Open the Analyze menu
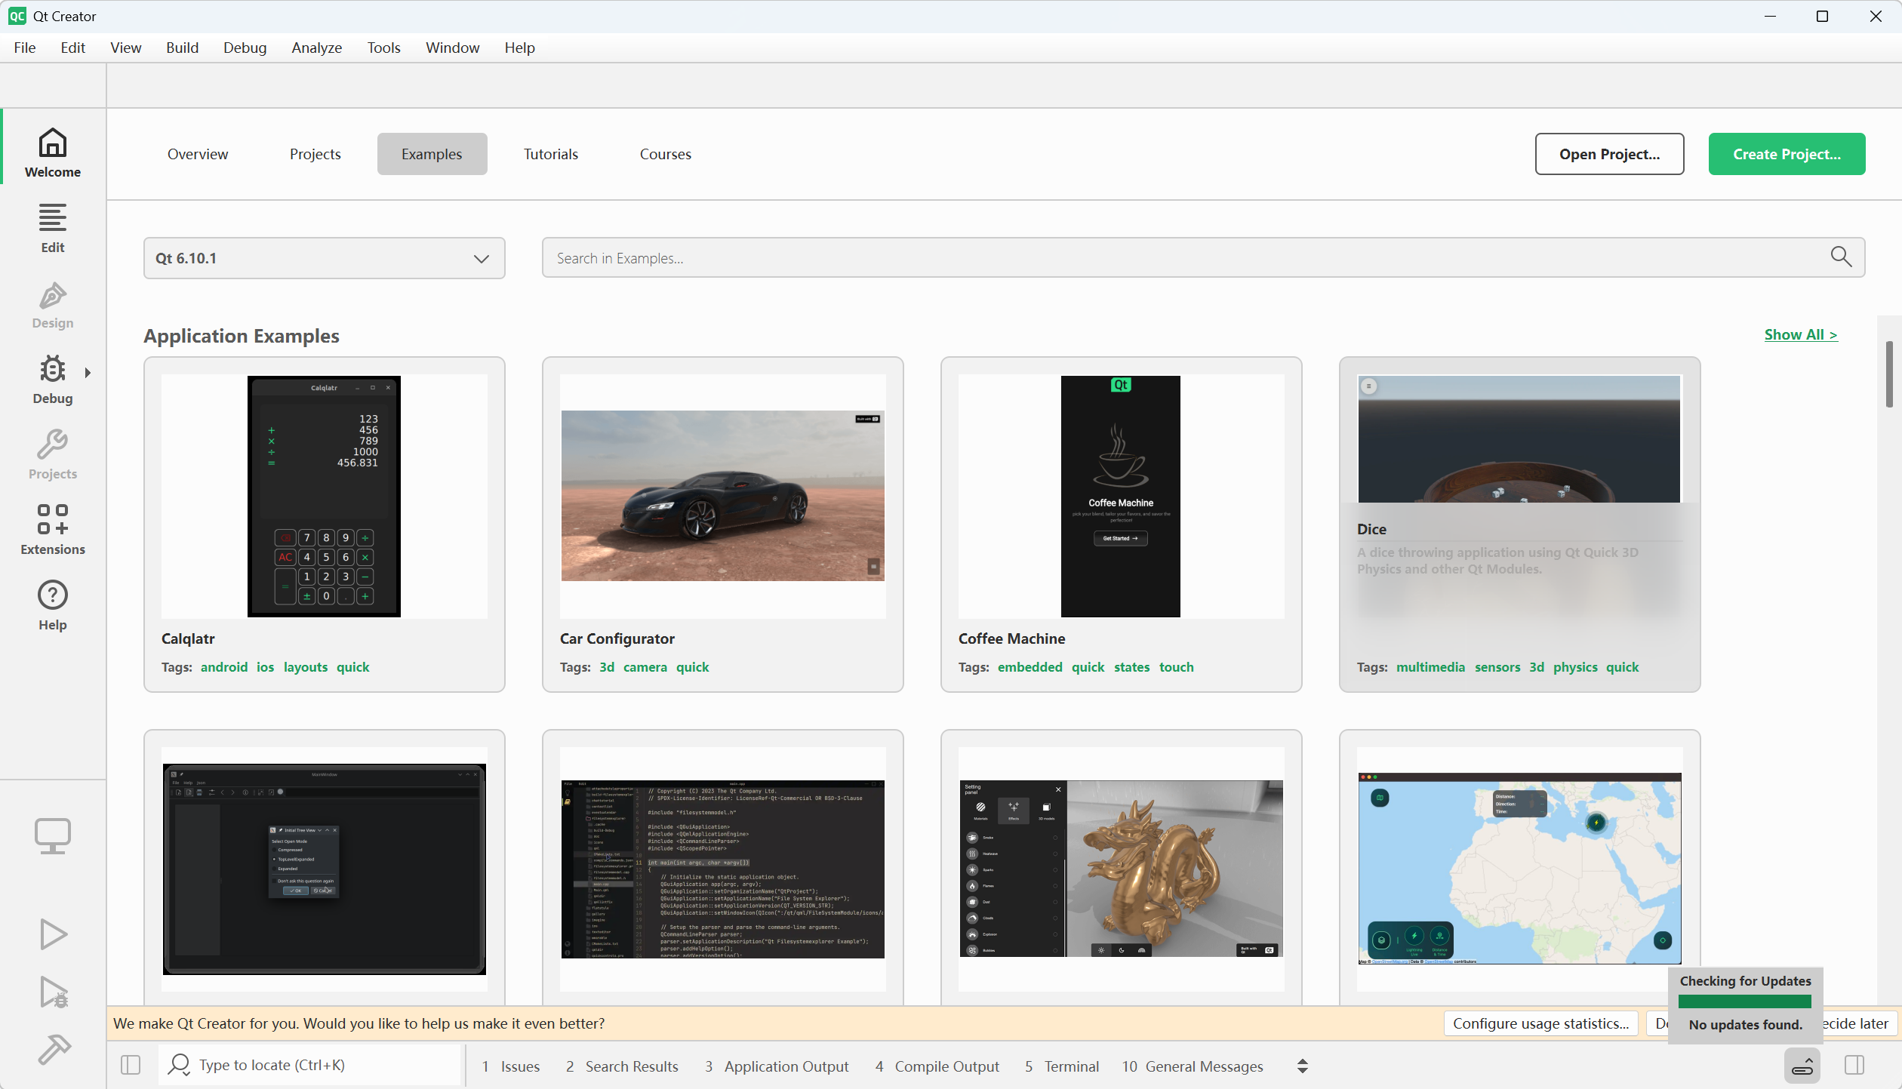The width and height of the screenshot is (1902, 1089). [x=316, y=48]
